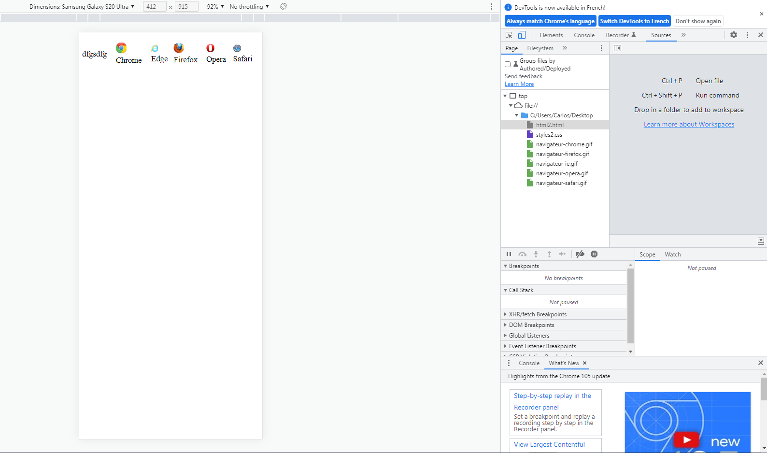Select the Scope tab
Image resolution: width=767 pixels, height=453 pixels.
647,255
